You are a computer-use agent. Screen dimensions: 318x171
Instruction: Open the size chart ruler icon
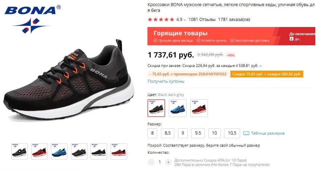(x=246, y=133)
